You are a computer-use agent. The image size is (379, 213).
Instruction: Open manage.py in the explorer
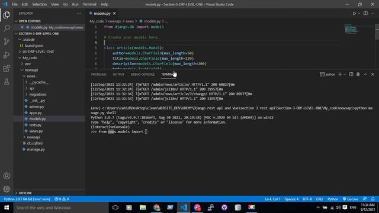(36, 150)
